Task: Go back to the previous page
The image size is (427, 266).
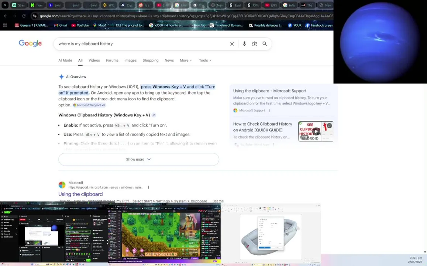Action: pos(6,16)
